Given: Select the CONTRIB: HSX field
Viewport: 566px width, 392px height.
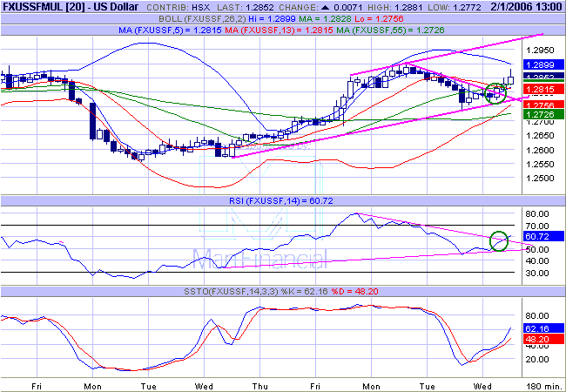Looking at the screenshot, I should pyautogui.click(x=179, y=7).
